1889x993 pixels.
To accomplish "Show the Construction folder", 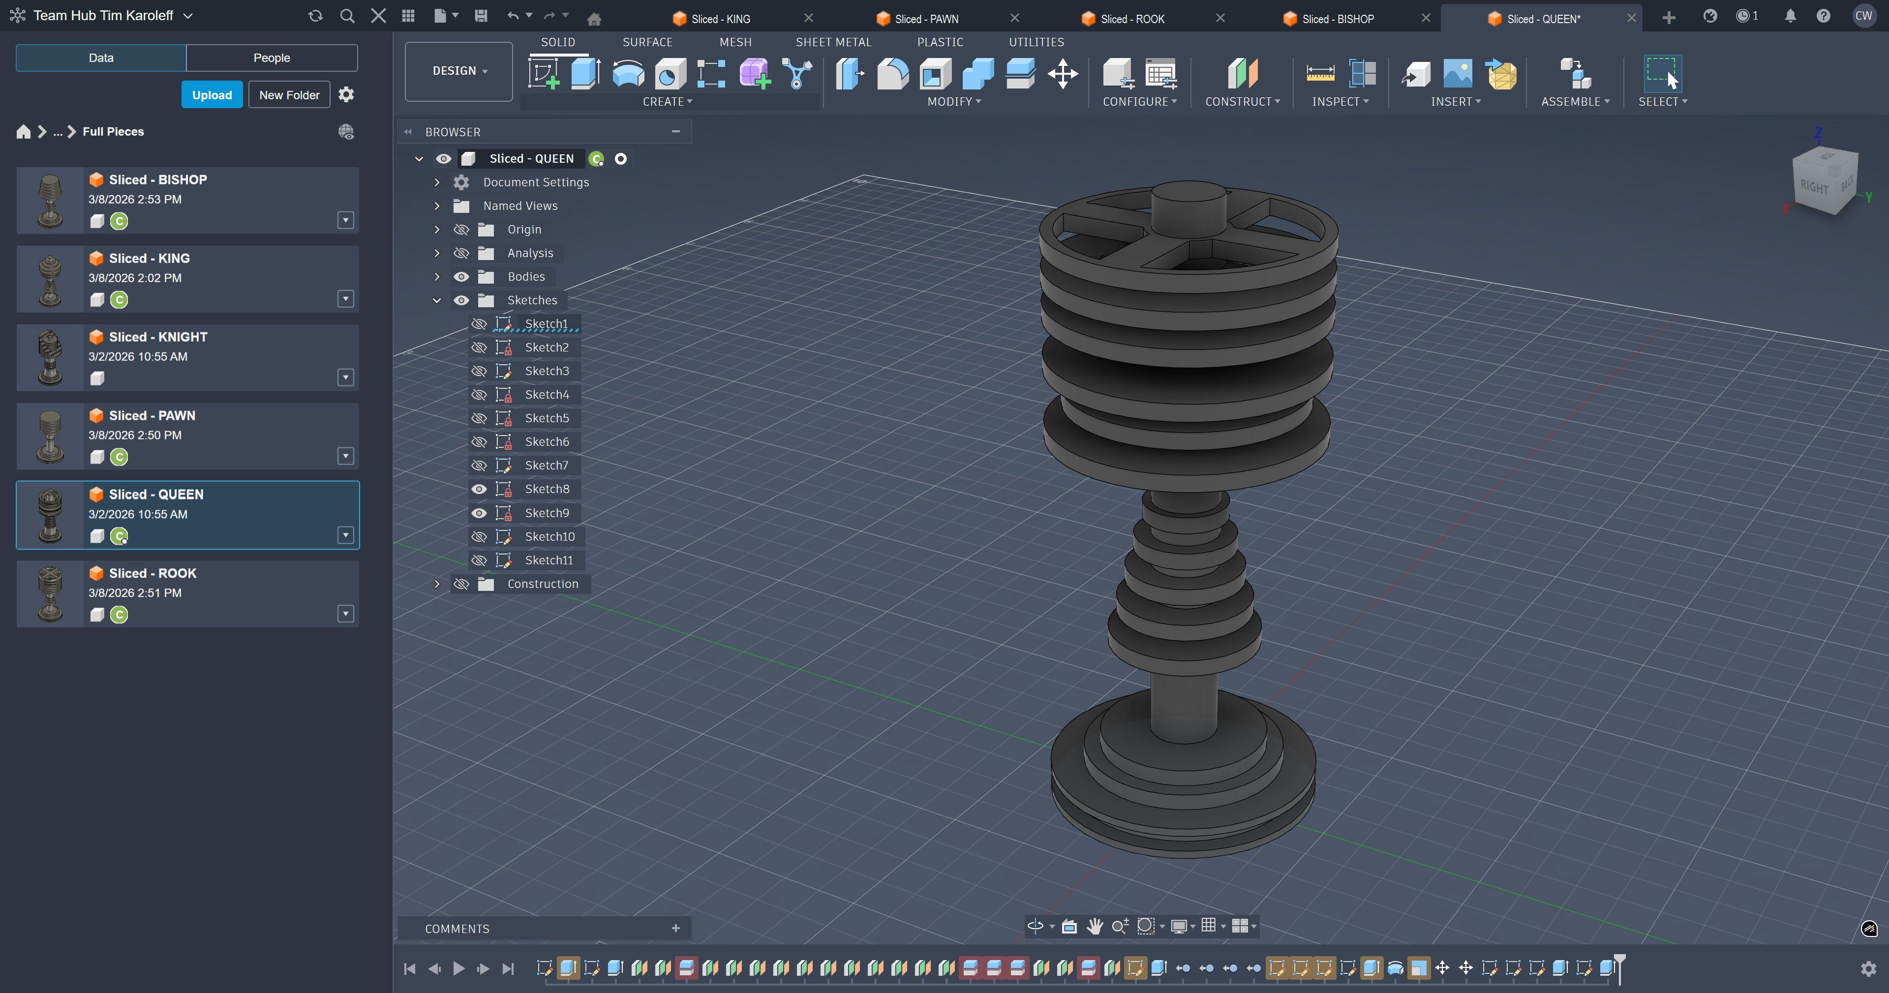I will 461,584.
